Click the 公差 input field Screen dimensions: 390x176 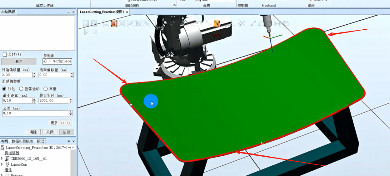[x=35, y=113]
